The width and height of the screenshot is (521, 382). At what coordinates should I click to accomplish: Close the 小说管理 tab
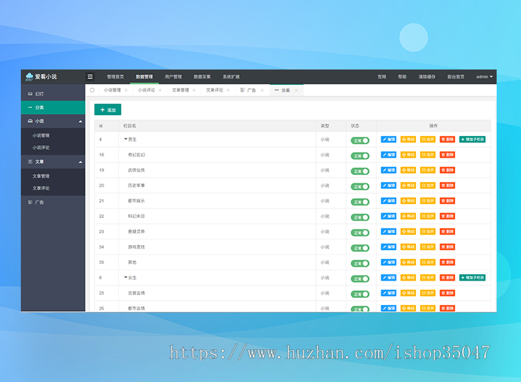pyautogui.click(x=126, y=90)
